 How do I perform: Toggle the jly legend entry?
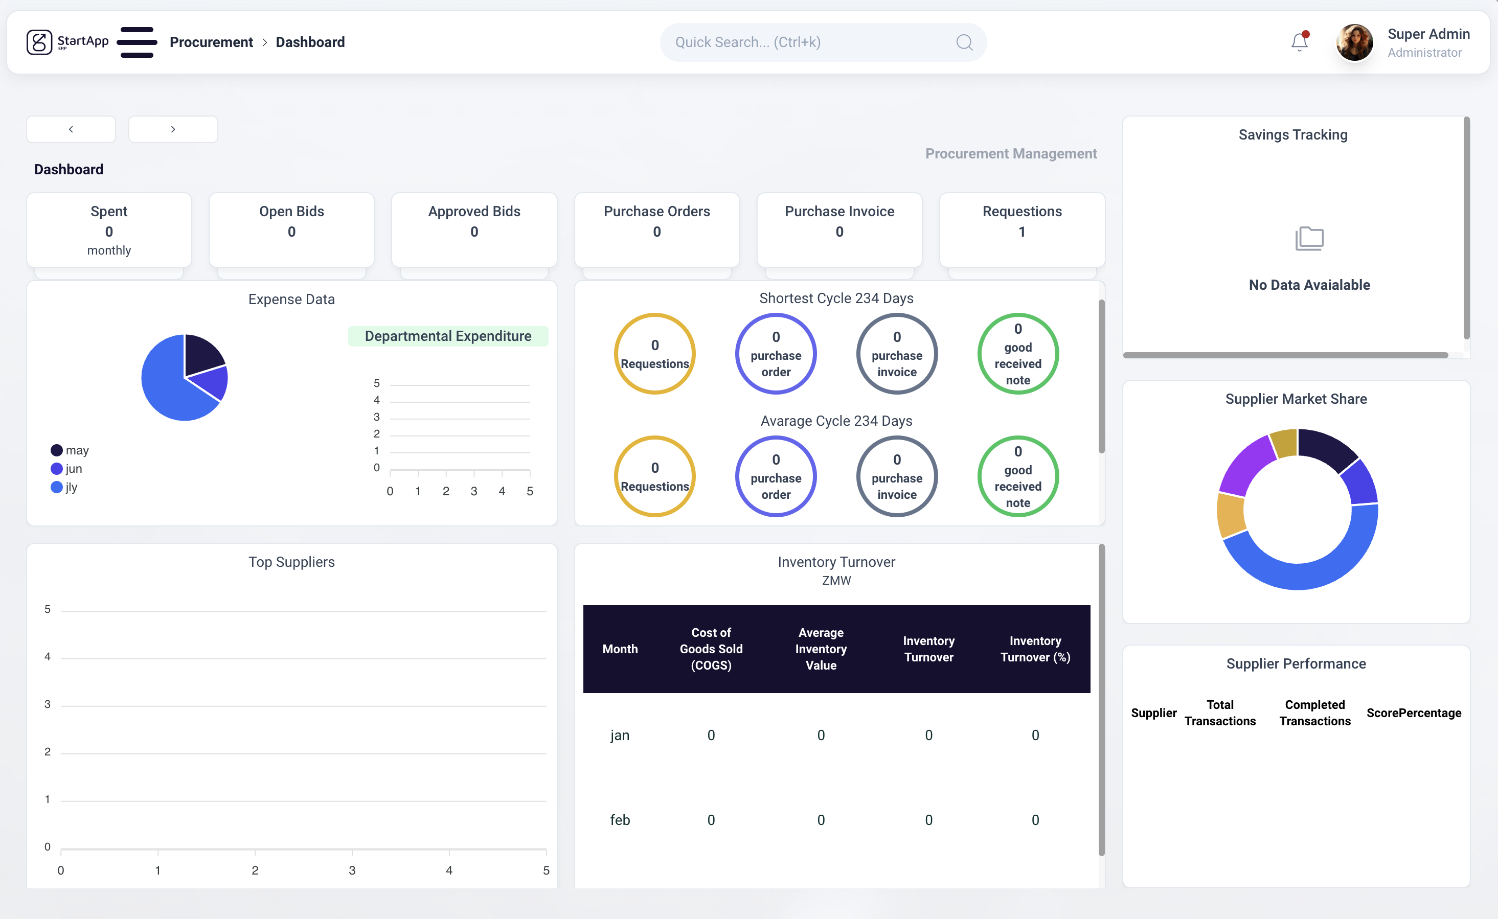click(64, 487)
